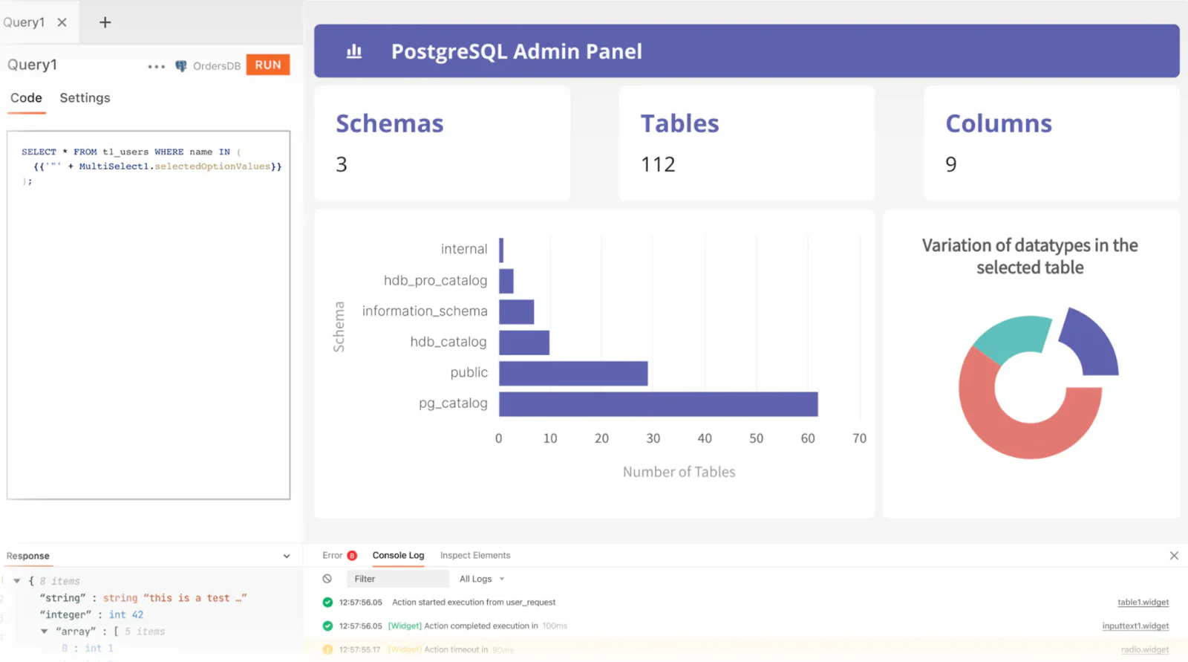1188x662 pixels.
Task: Clear the console logs icon
Action: [327, 579]
